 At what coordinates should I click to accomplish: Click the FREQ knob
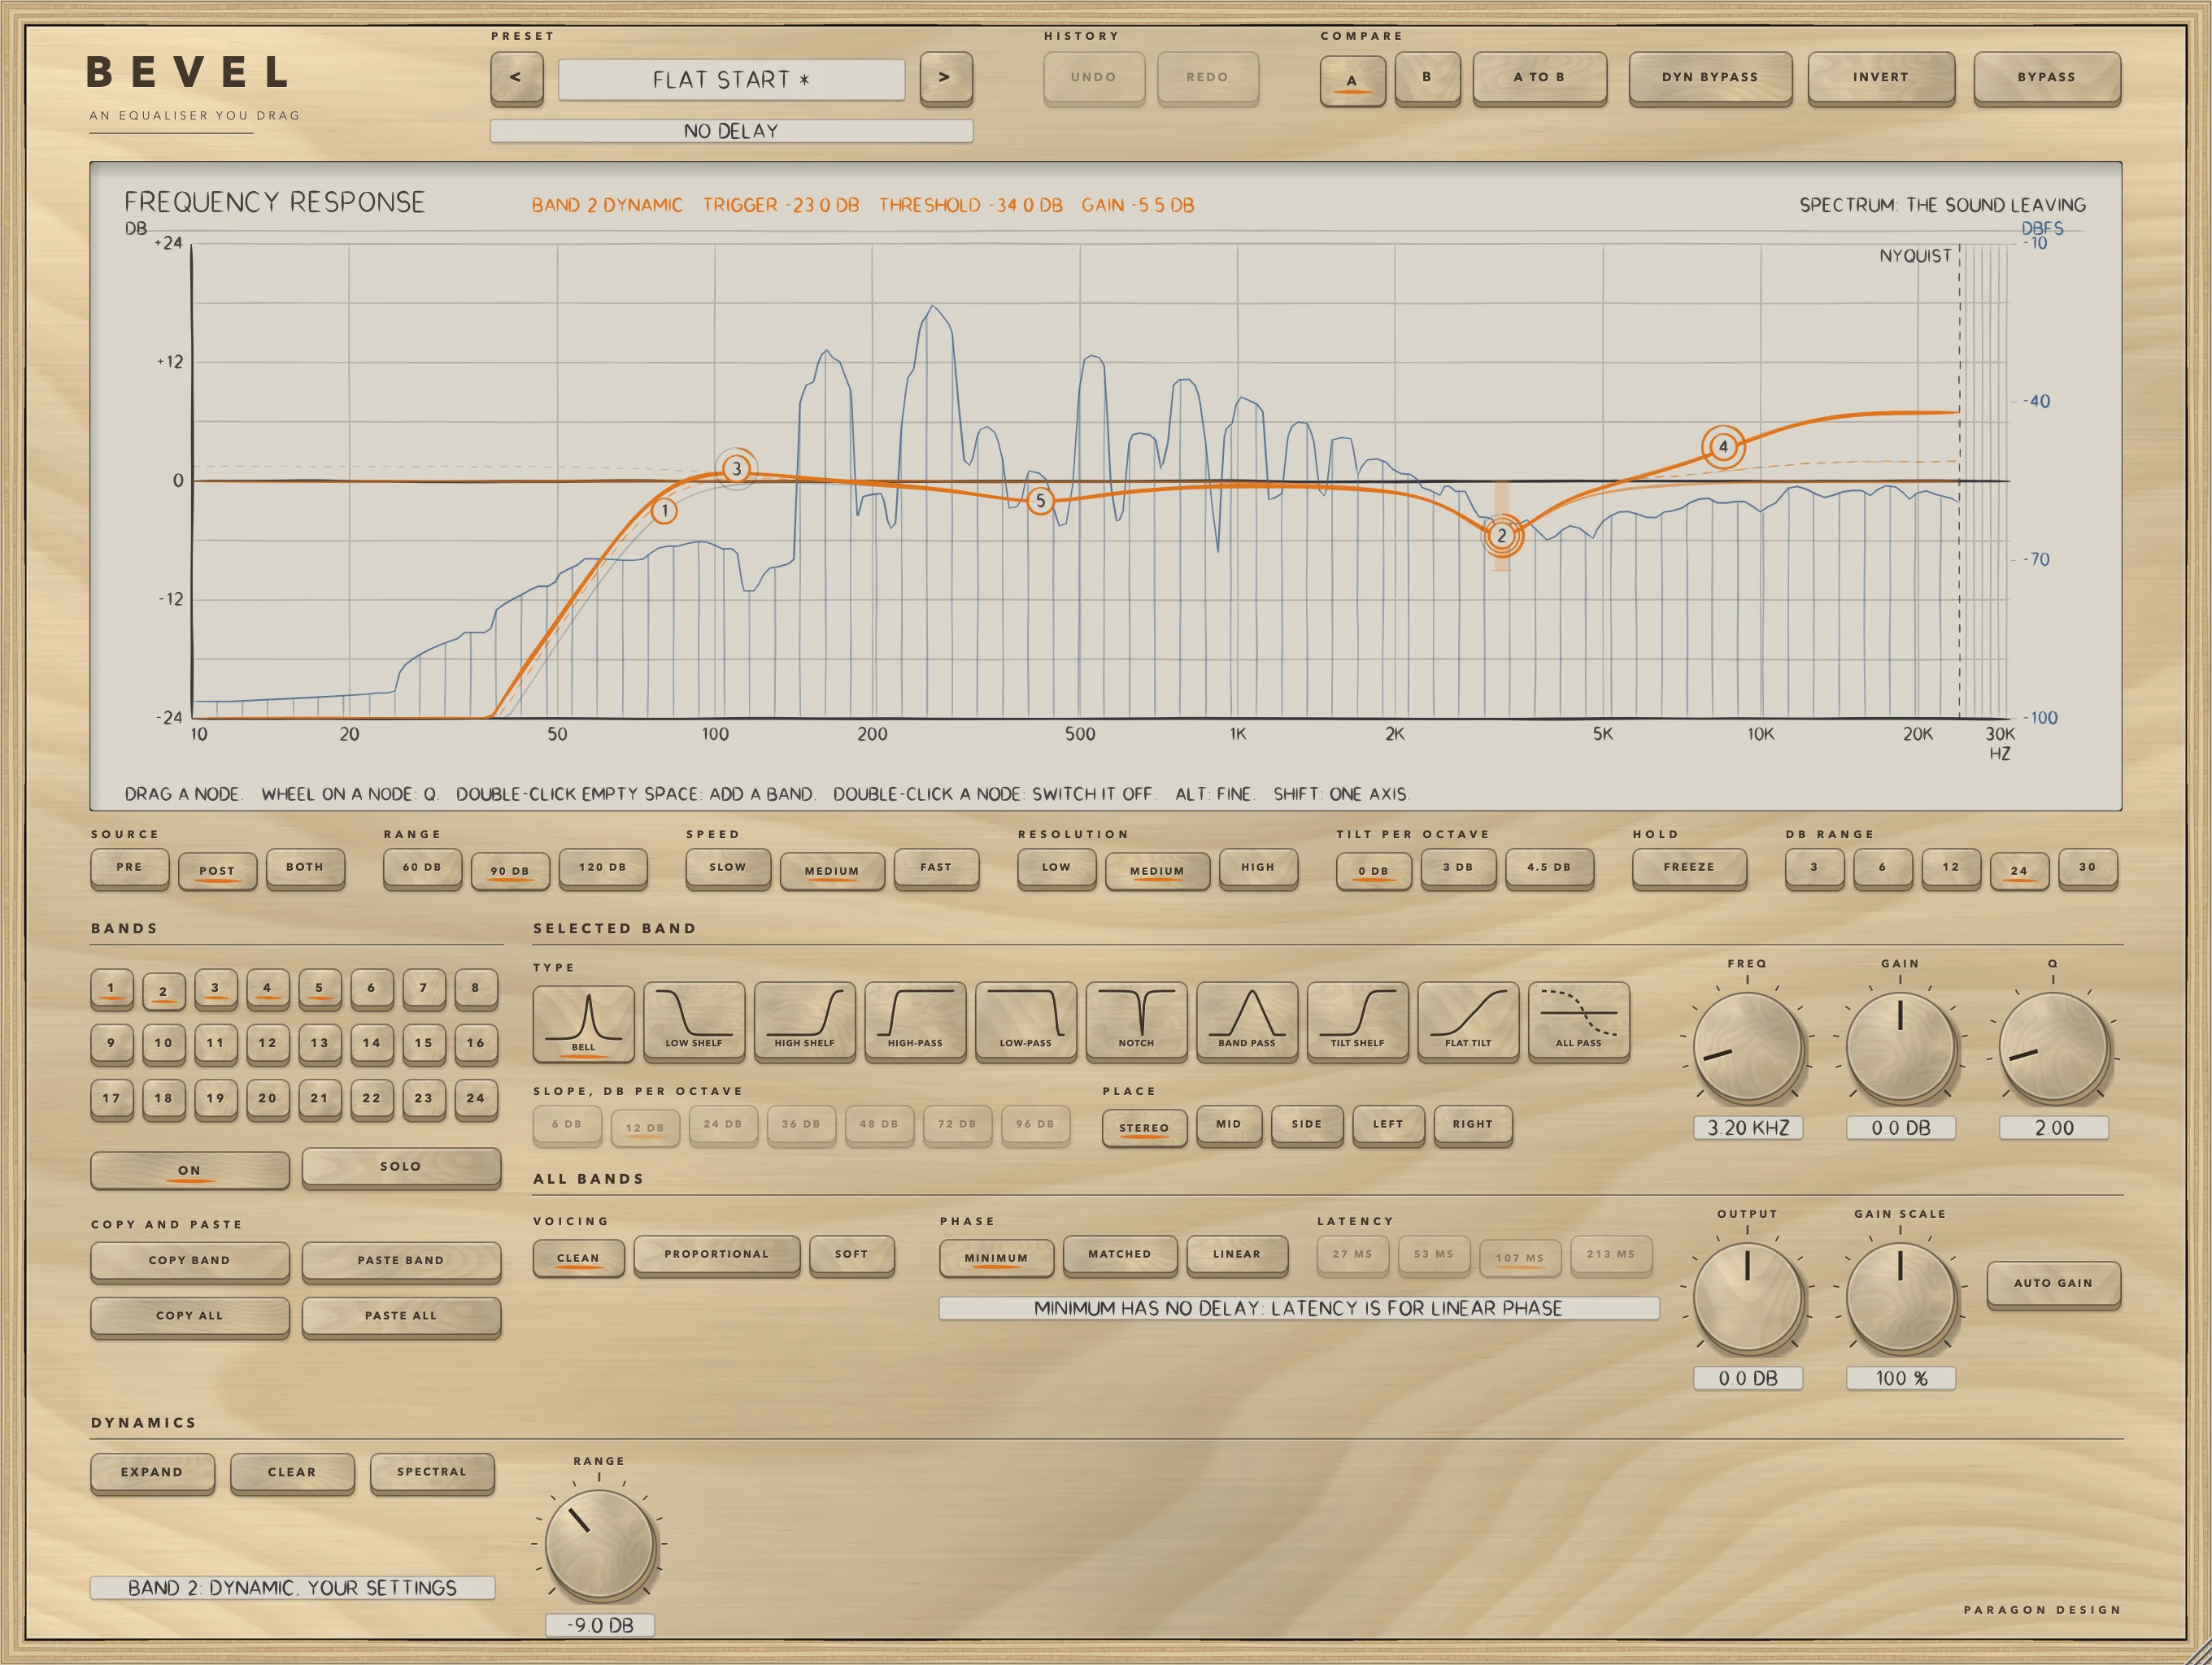point(1747,1046)
